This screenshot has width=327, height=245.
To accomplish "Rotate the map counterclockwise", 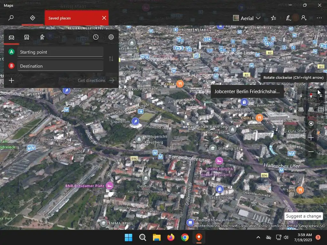I will tap(301, 95).
